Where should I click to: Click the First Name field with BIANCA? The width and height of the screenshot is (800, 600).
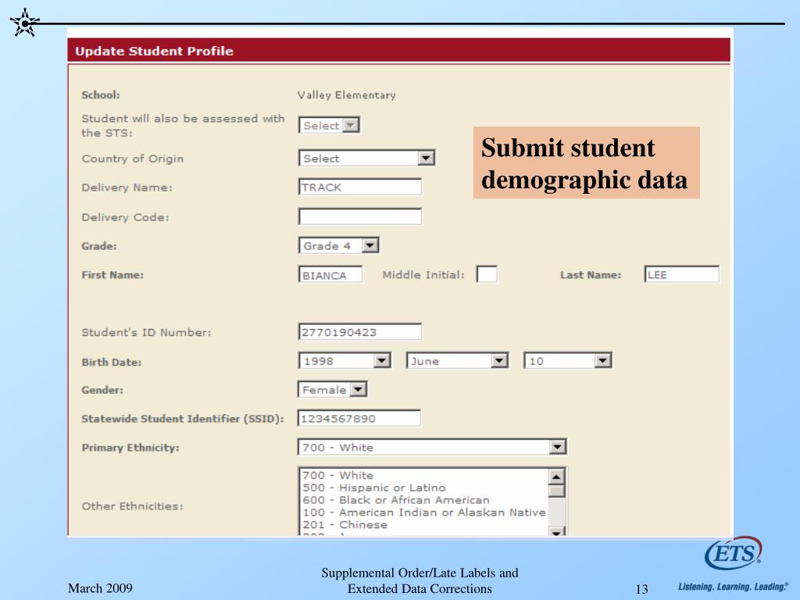330,274
